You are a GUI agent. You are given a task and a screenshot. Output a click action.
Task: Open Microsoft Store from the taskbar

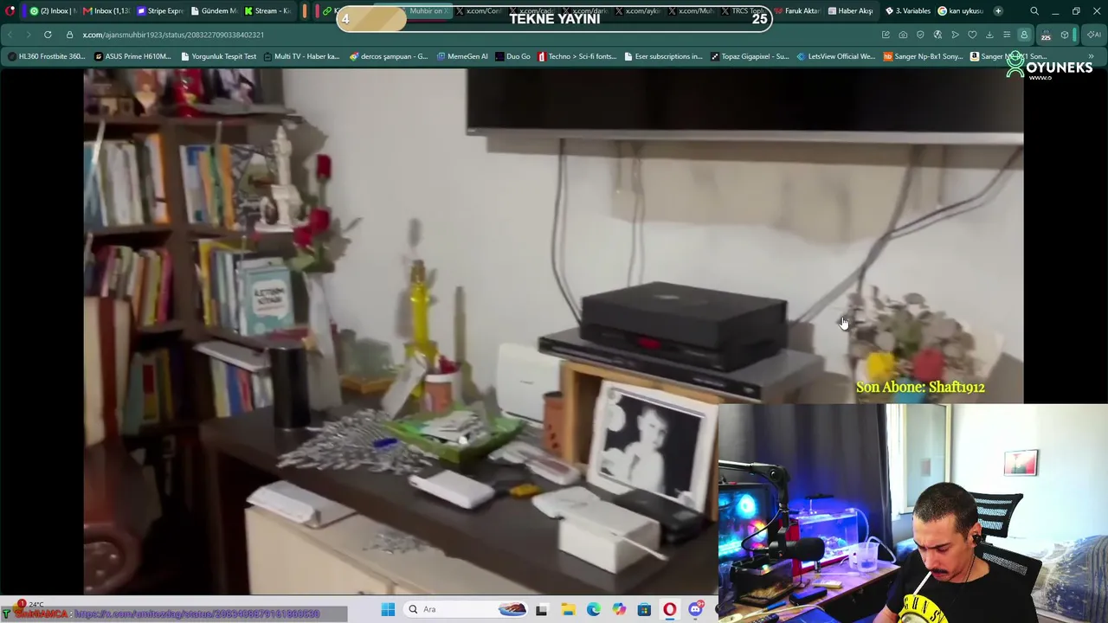pos(644,609)
